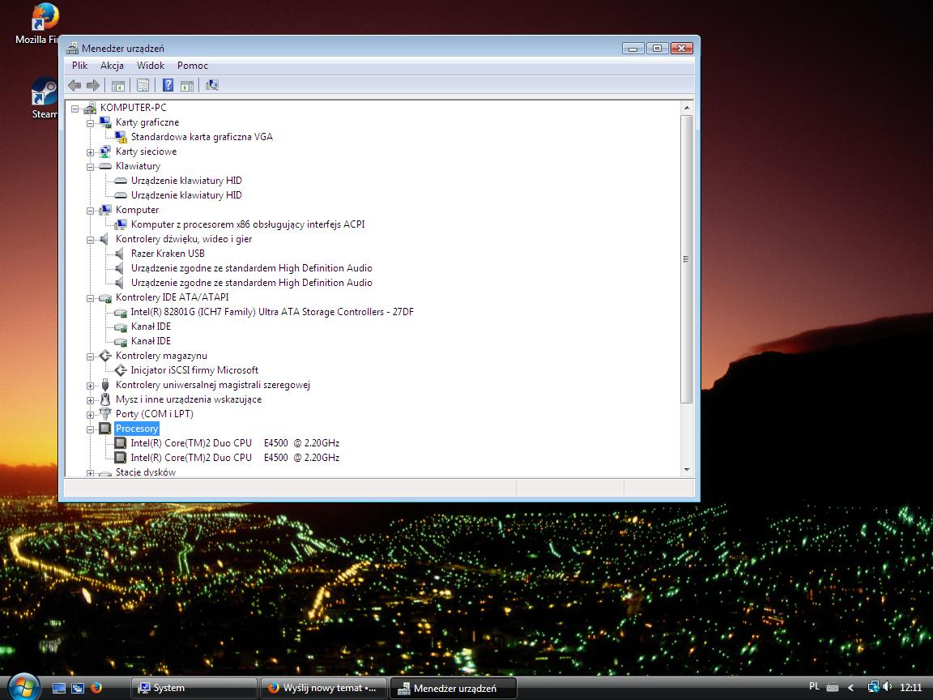The height and width of the screenshot is (700, 933).
Task: Collapse Kontrolery dźwięku, wideo i gier
Action: (x=91, y=240)
